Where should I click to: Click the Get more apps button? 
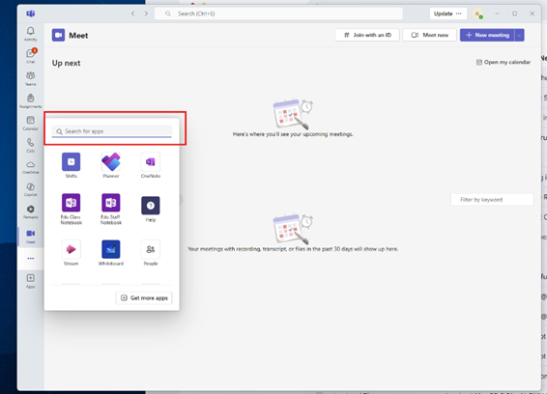click(144, 297)
